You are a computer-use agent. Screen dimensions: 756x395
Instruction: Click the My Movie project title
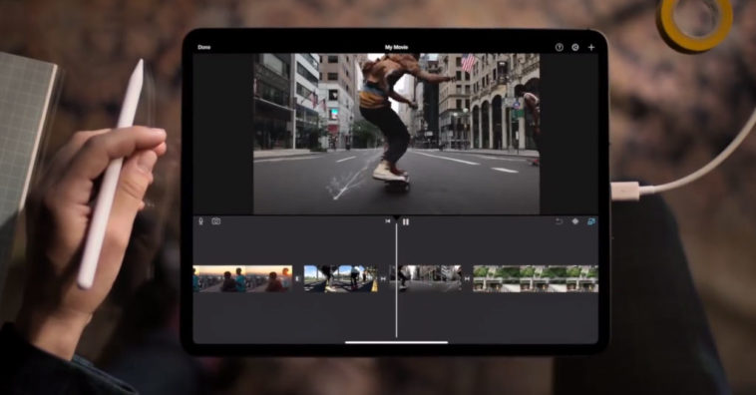396,47
